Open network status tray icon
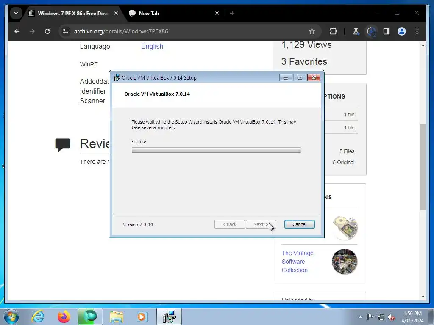This screenshot has width=434, height=325. pyautogui.click(x=381, y=317)
